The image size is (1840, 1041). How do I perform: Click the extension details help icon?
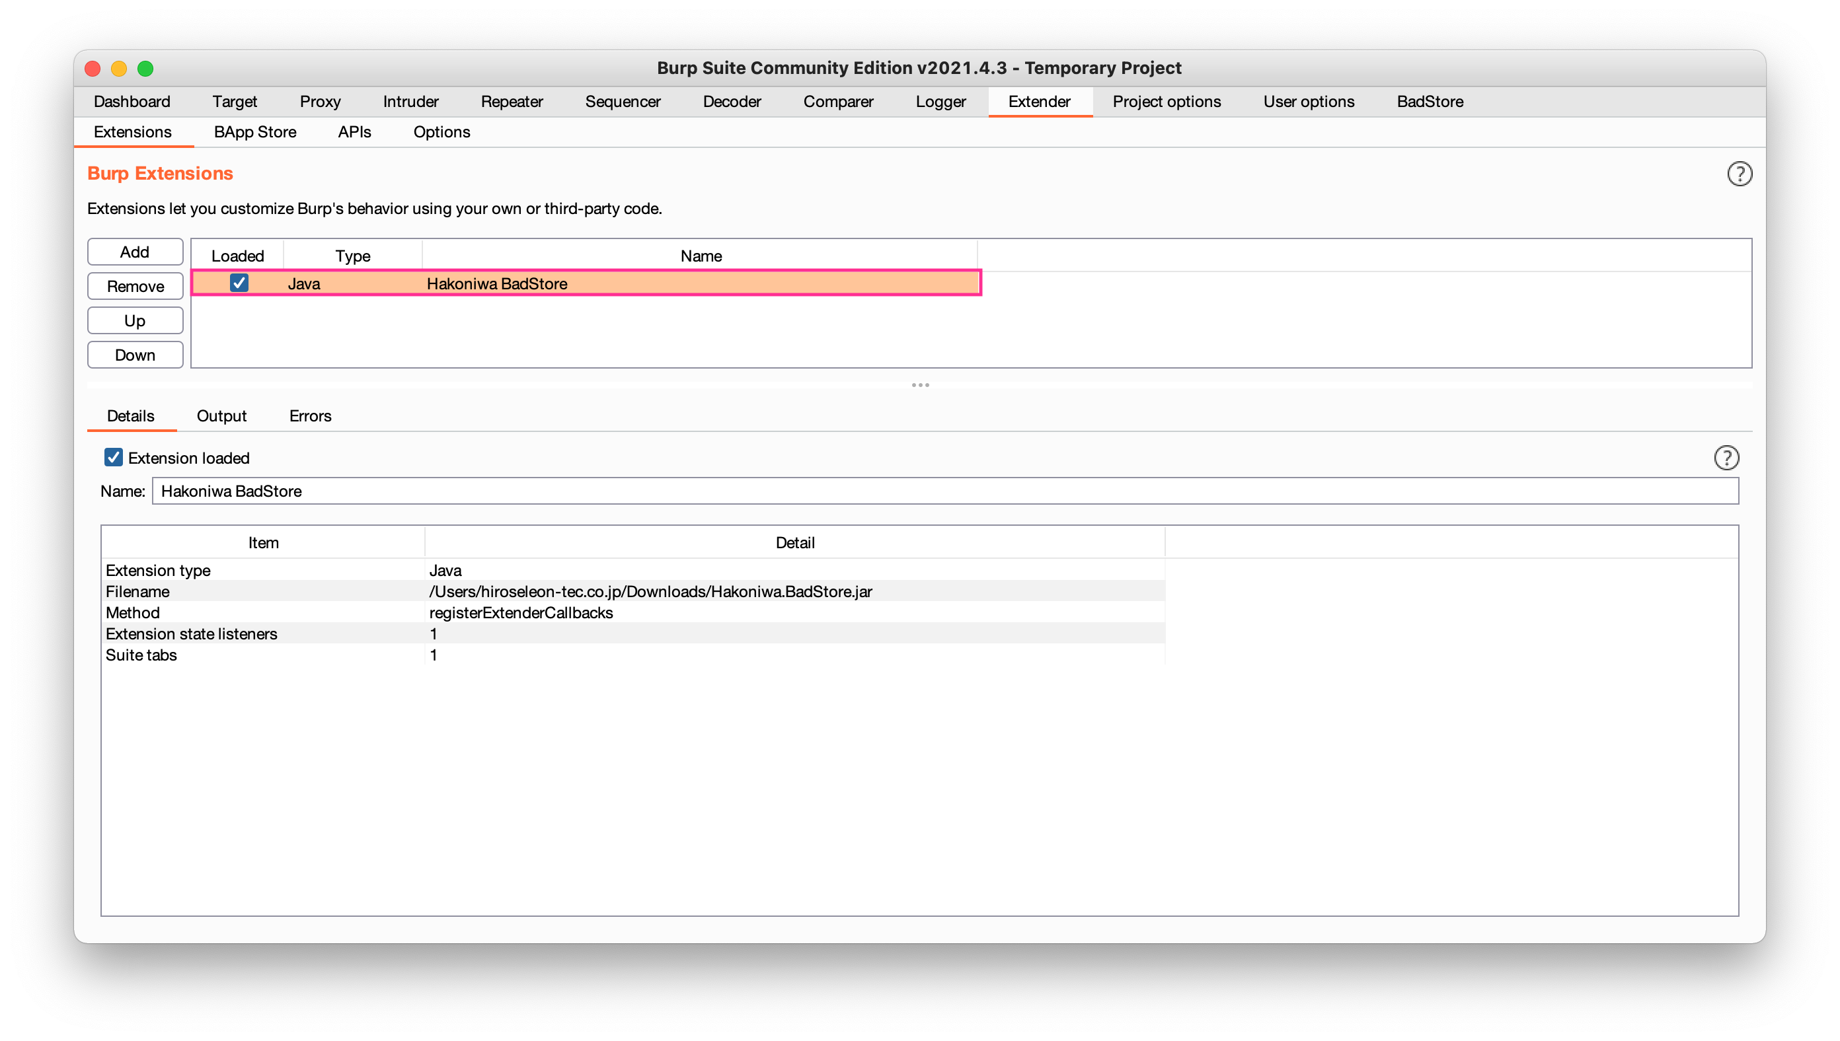coord(1726,458)
